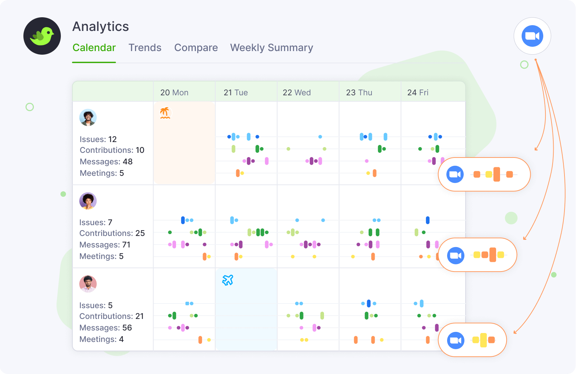
Task: Click Zoom icon in middle meeting pill
Action: (x=455, y=256)
